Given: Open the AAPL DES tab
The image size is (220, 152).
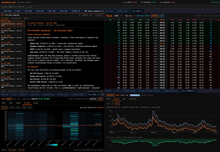Looking at the screenshot, I should coord(40,11).
